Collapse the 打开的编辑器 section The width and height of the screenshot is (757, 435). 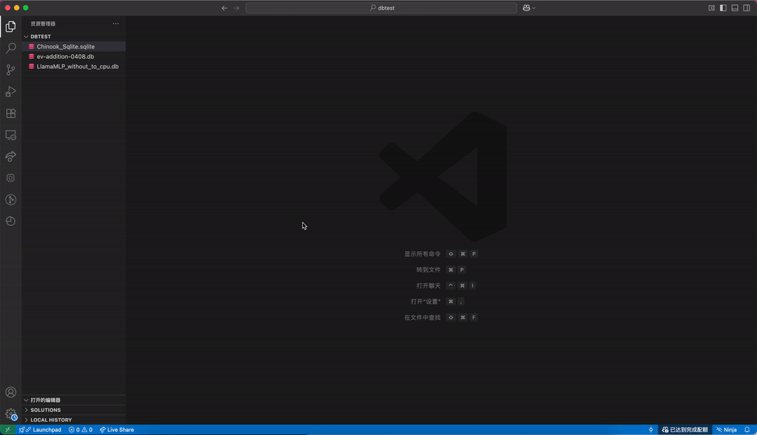(x=74, y=400)
